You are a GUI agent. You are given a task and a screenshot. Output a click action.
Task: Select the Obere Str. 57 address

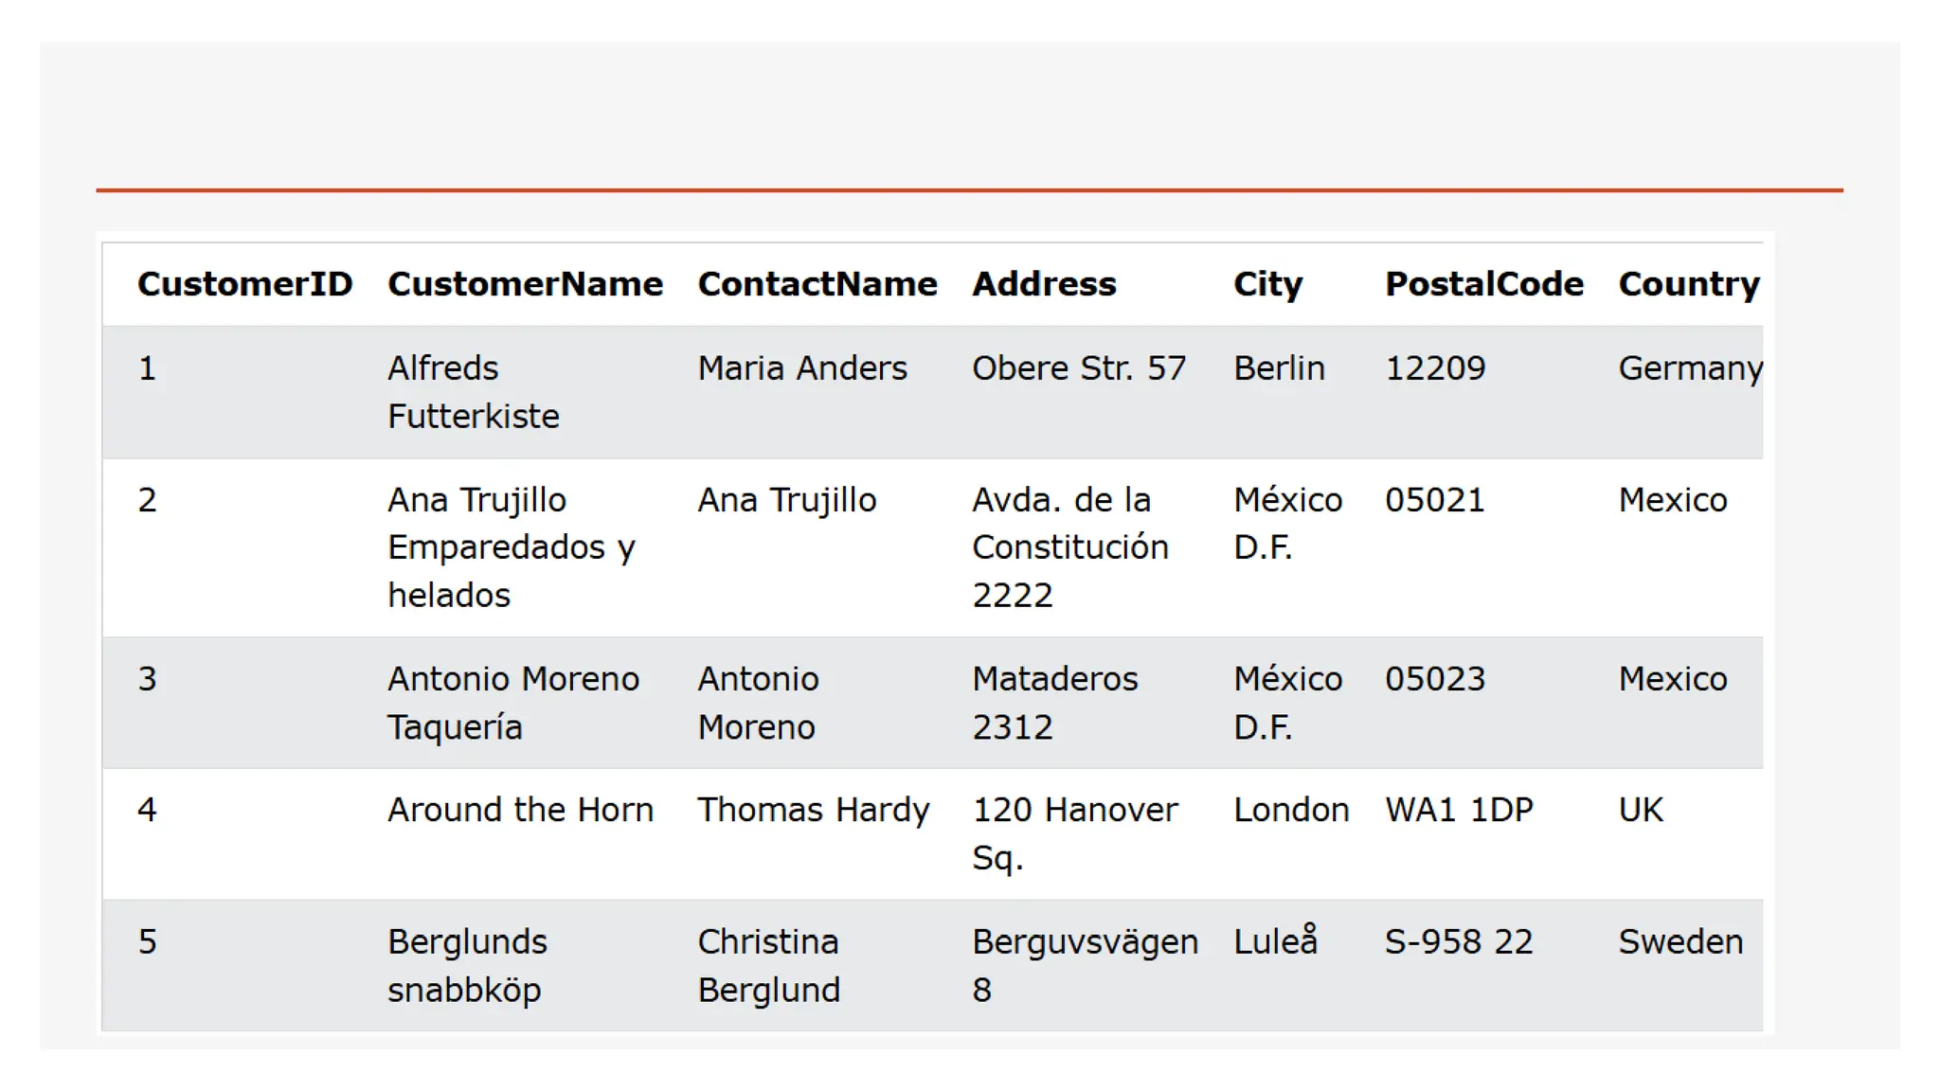pos(1078,367)
